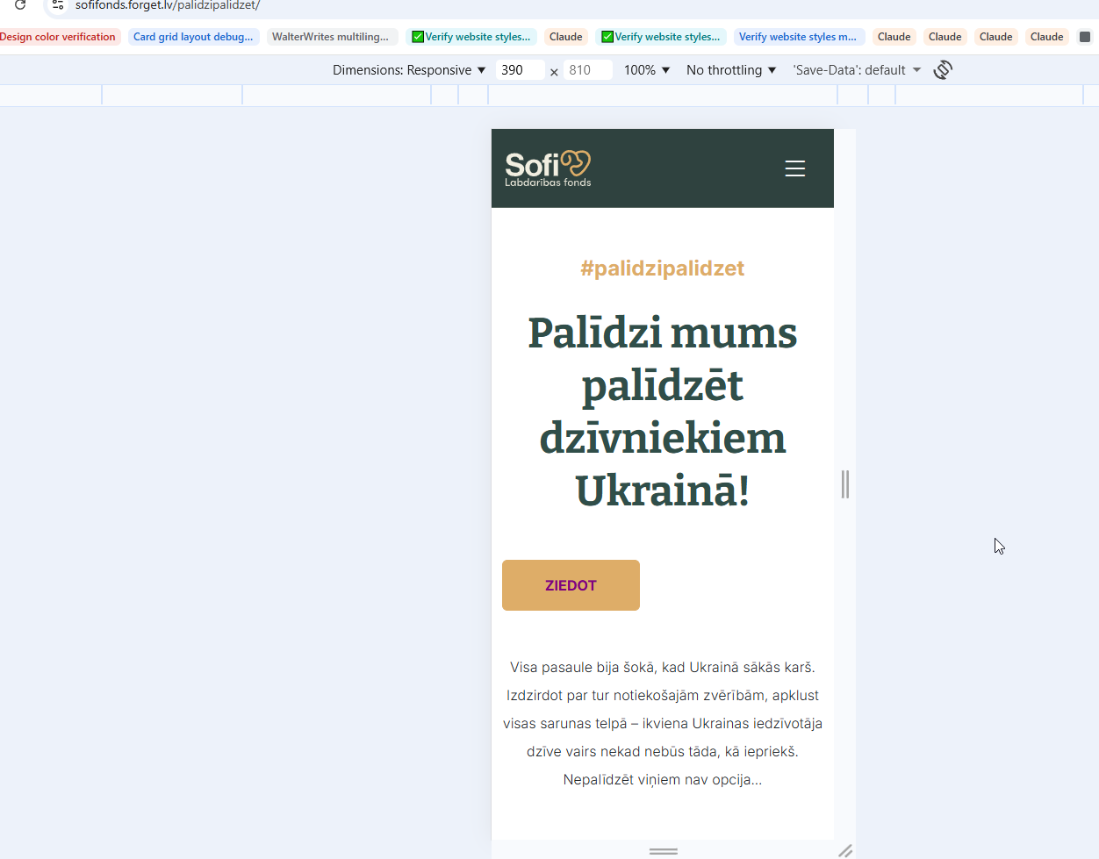Click the paragraph starting Visa pasaule bija šokā
The width and height of the screenshot is (1099, 859).
click(x=663, y=723)
